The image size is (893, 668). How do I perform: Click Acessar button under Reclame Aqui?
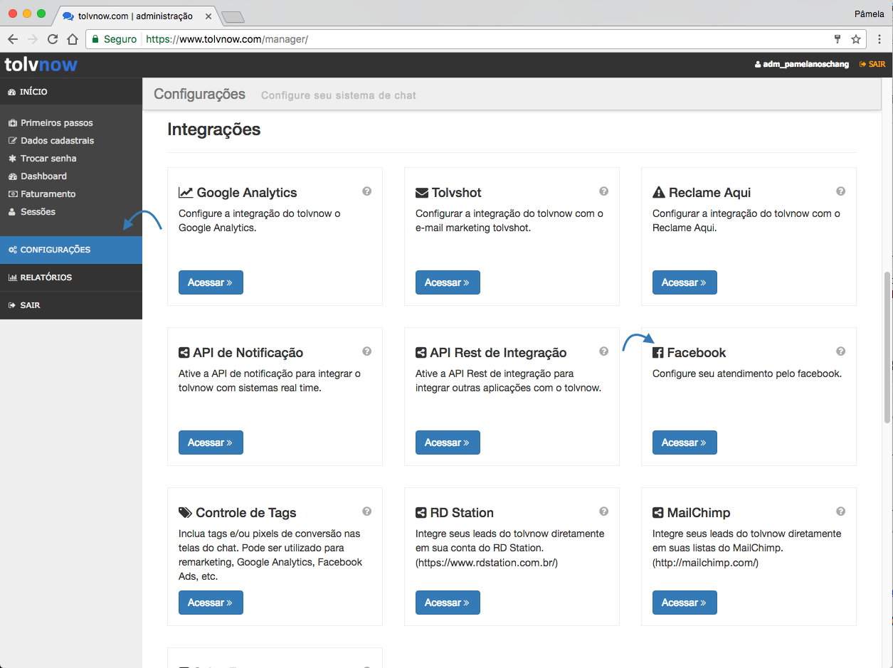point(685,282)
